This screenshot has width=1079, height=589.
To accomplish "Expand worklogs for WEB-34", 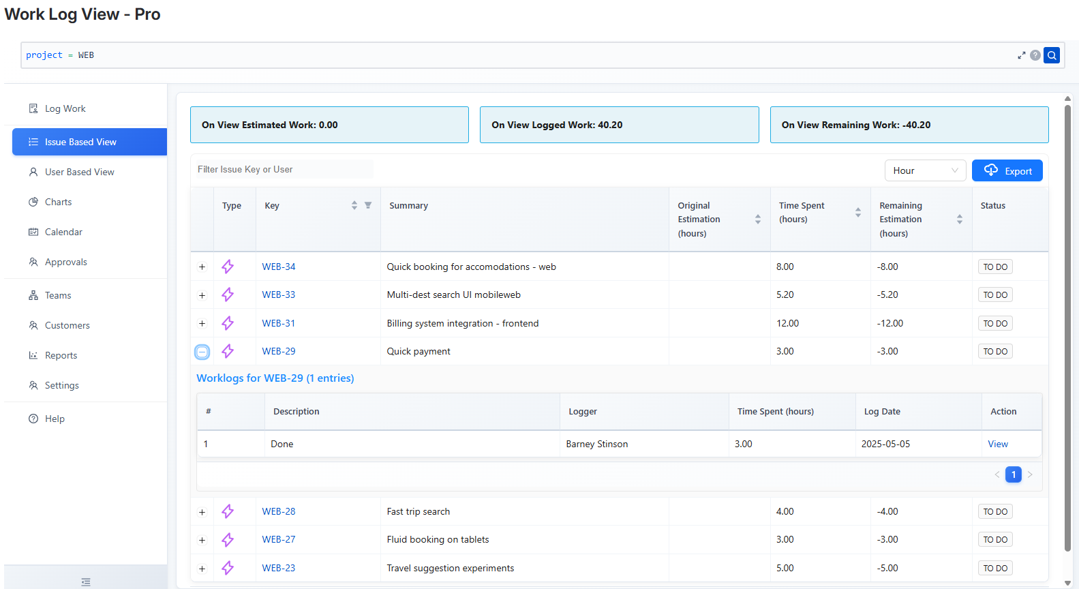I will click(202, 267).
